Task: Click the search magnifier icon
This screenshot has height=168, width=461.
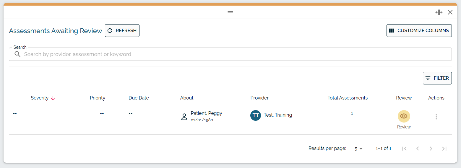Action: pyautogui.click(x=17, y=54)
